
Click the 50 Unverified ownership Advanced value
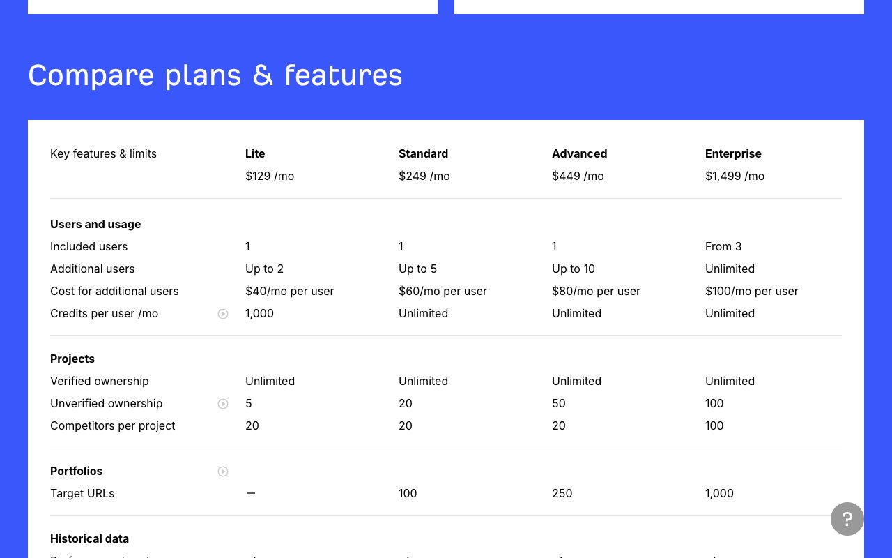(x=559, y=403)
